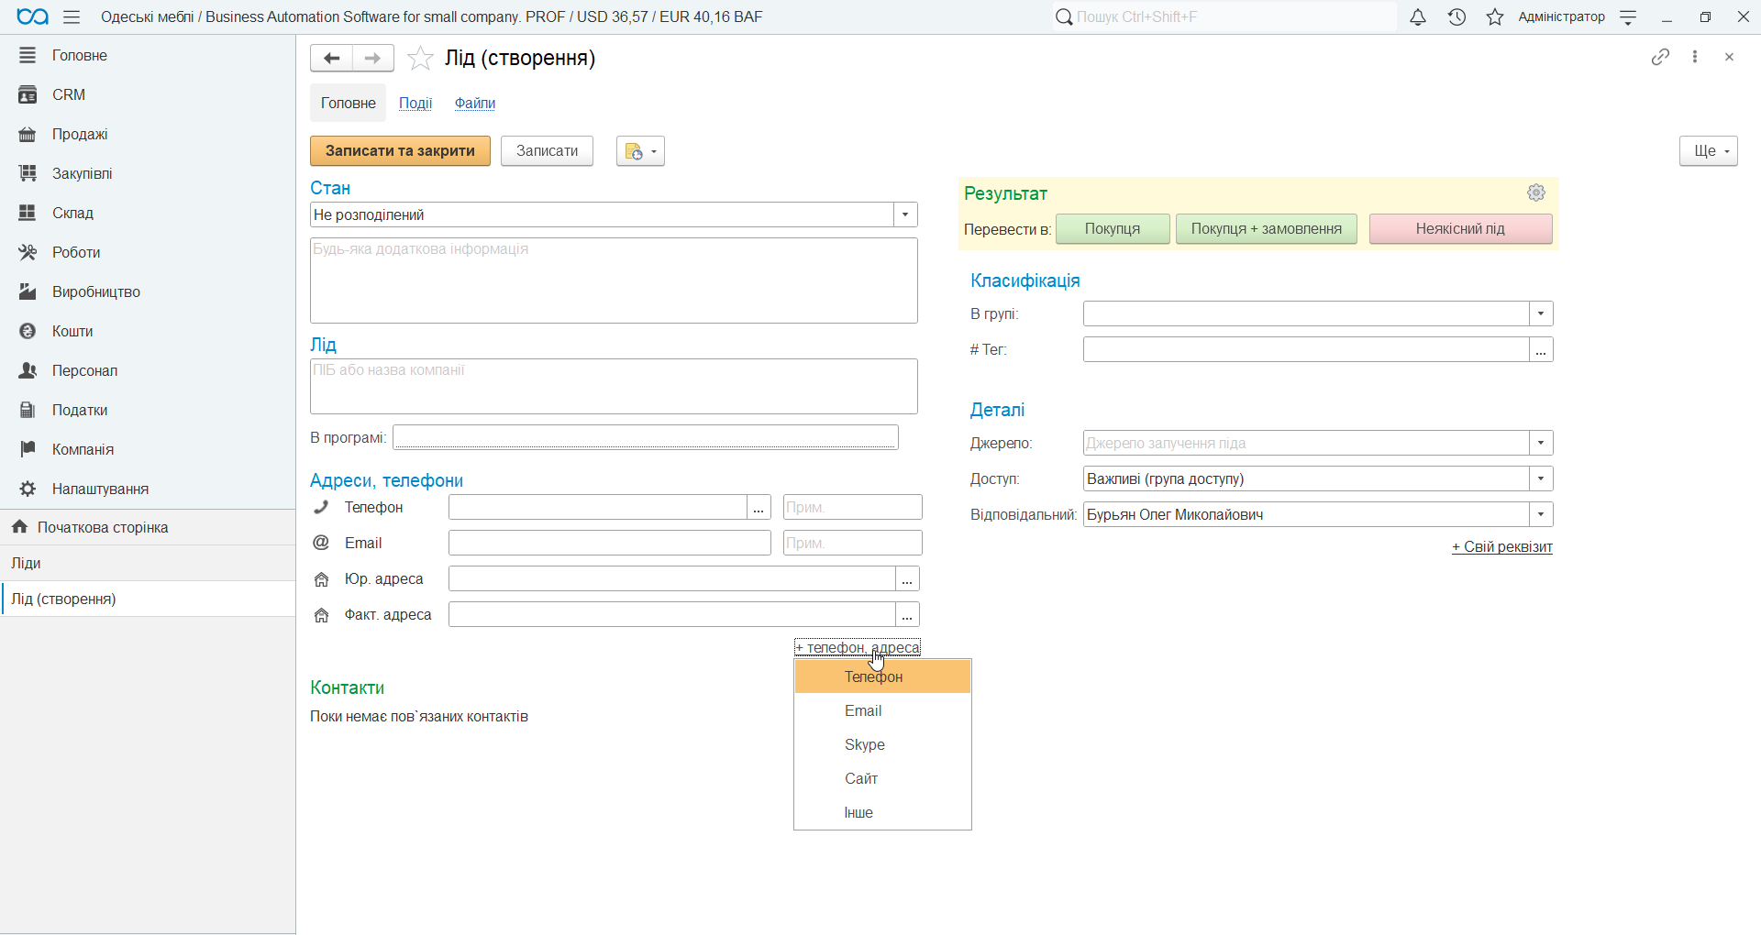
Task: Click the notifications bell icon
Action: tap(1418, 16)
